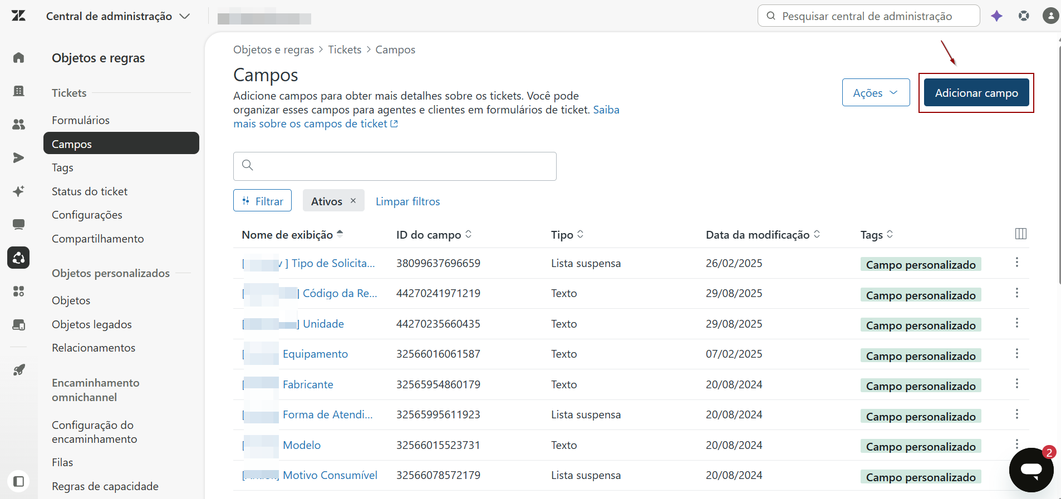Open row menu for Fabricante field

1017,383
